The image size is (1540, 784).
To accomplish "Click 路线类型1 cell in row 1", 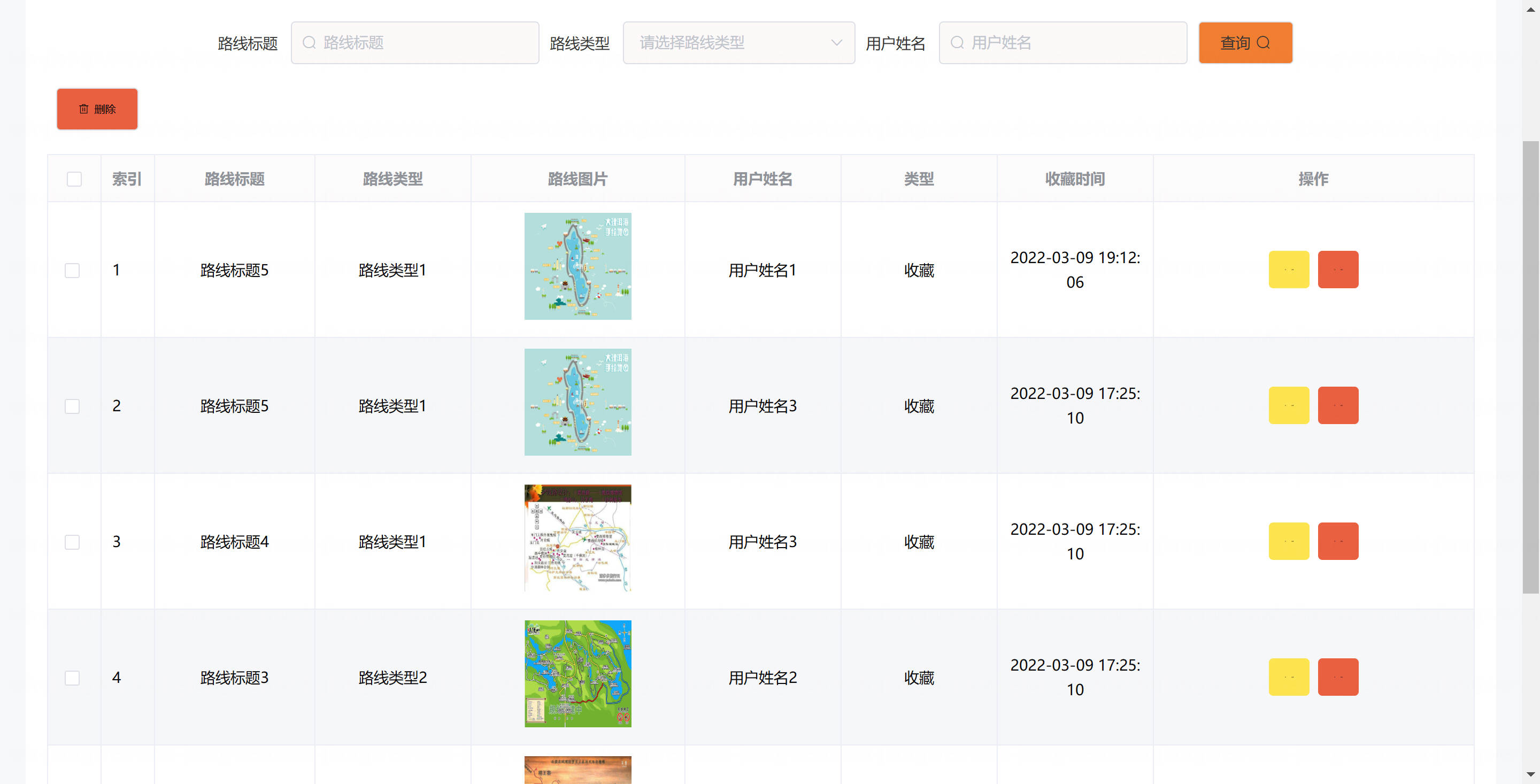I will click(393, 270).
